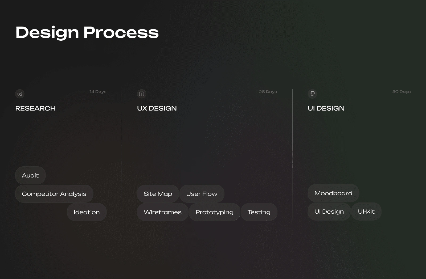Click the UI-Kit tag
This screenshot has height=279, width=426.
[366, 212]
